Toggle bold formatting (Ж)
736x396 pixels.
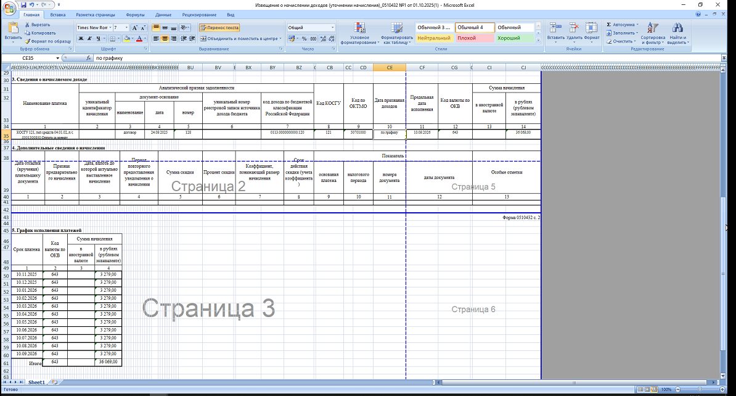pyautogui.click(x=81, y=38)
